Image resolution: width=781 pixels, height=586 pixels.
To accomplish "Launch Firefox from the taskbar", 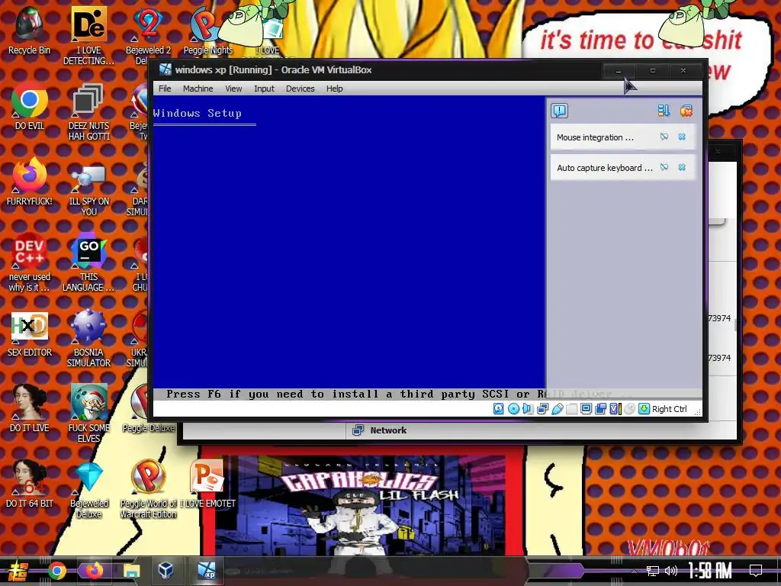I will (x=94, y=571).
